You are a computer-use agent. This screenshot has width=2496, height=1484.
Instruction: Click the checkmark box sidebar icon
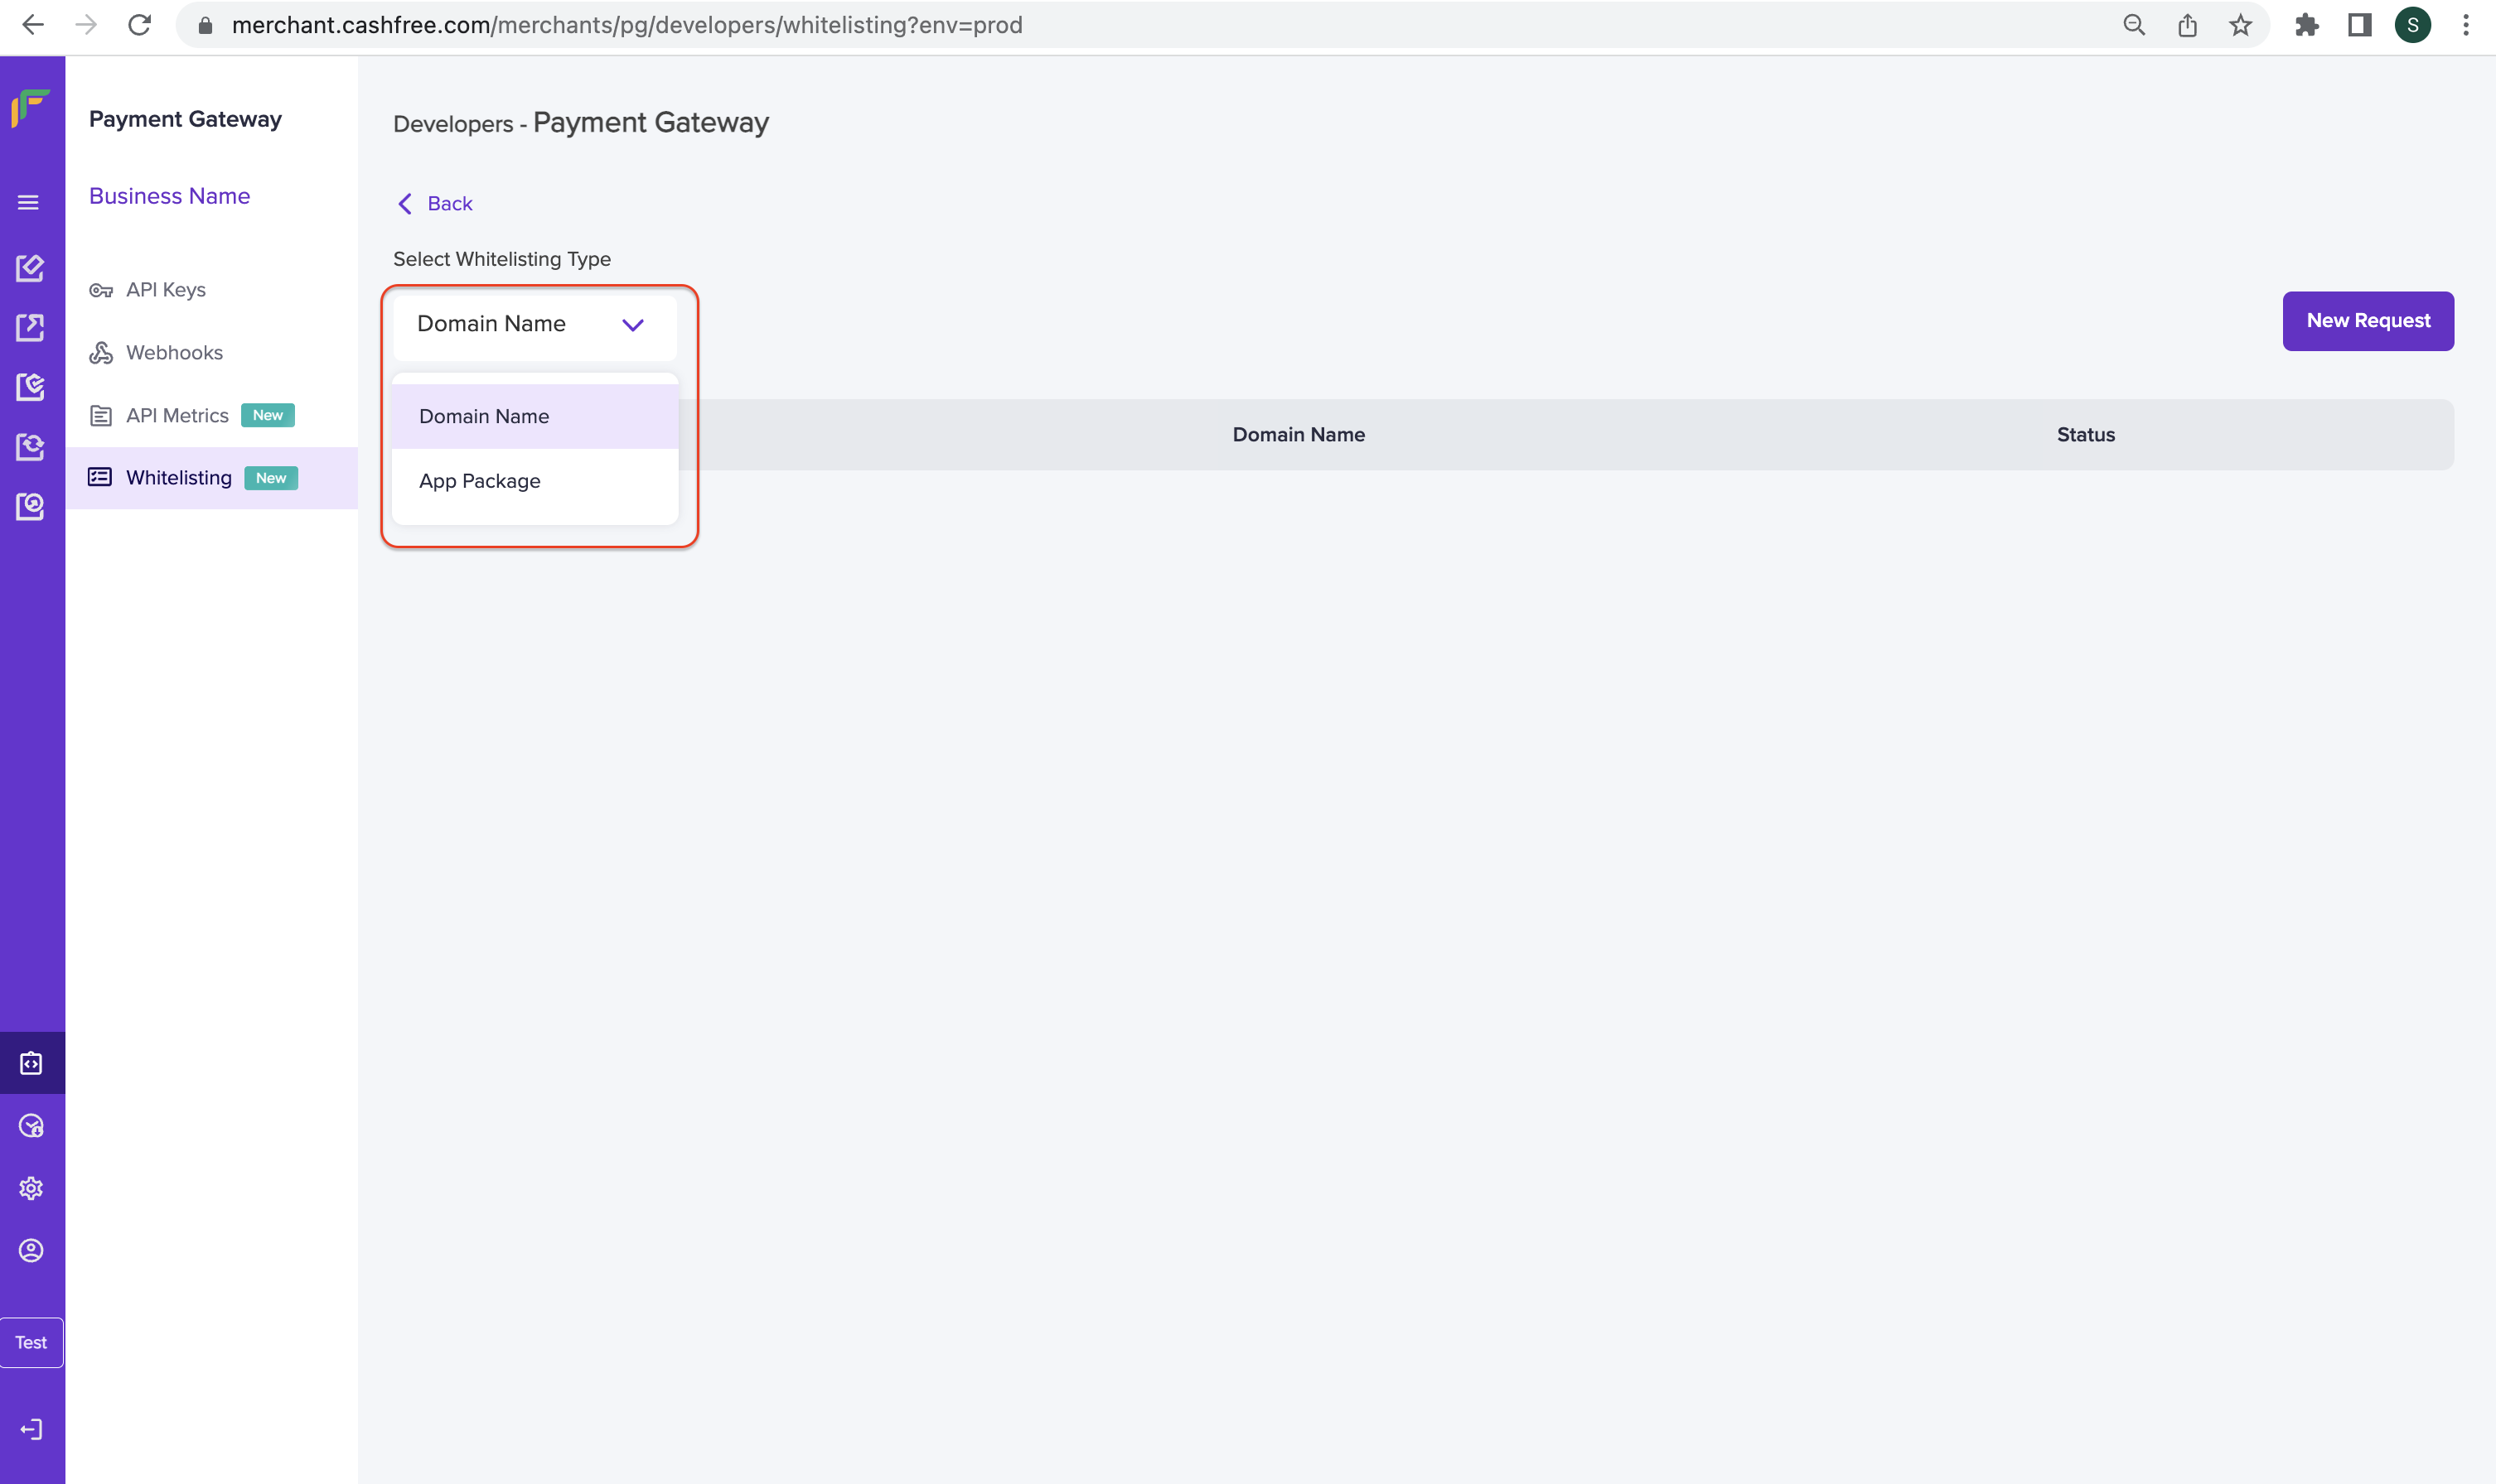point(31,387)
